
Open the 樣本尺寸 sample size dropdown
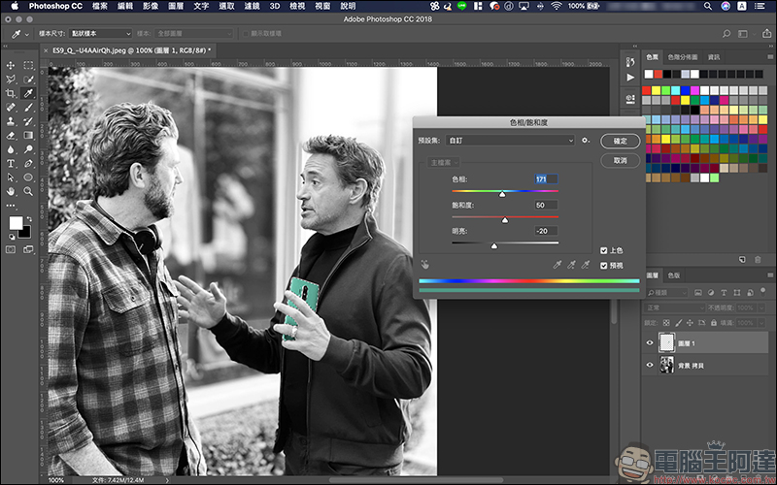101,34
